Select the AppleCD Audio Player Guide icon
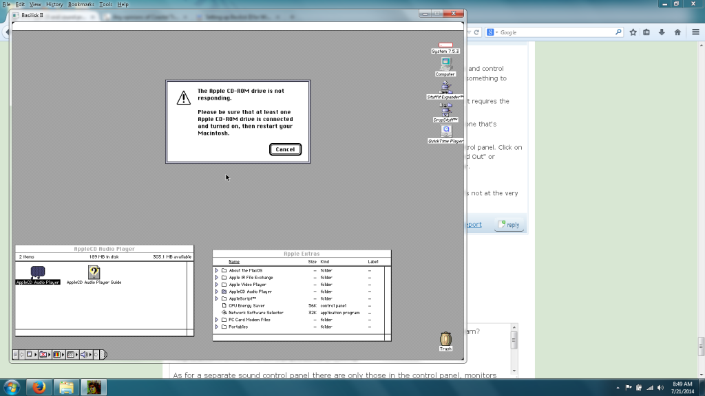 tap(94, 272)
